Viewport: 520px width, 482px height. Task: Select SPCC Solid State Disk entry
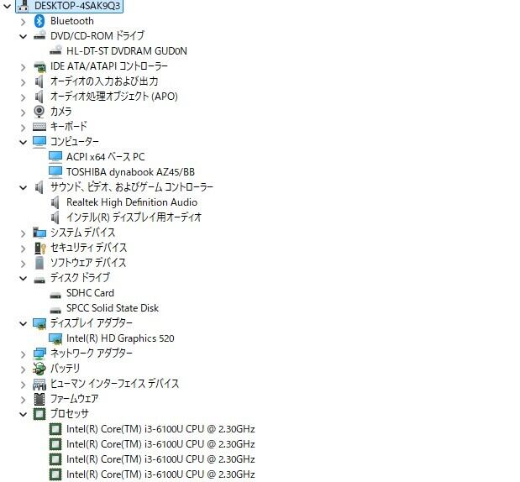[x=113, y=308]
